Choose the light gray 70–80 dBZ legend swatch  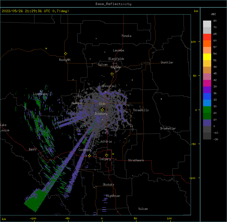207,24
